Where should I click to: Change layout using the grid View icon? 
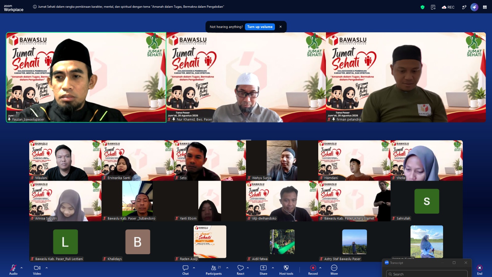485,7
